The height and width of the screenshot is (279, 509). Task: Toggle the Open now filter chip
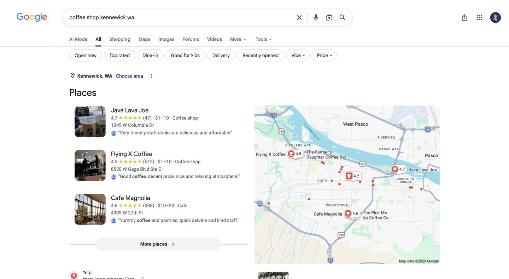pos(86,55)
